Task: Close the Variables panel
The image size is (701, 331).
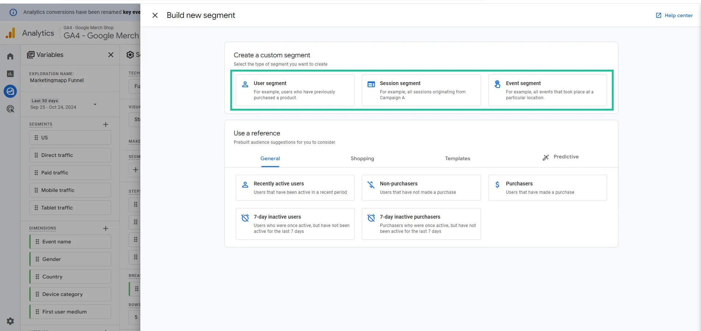Action: (x=111, y=55)
